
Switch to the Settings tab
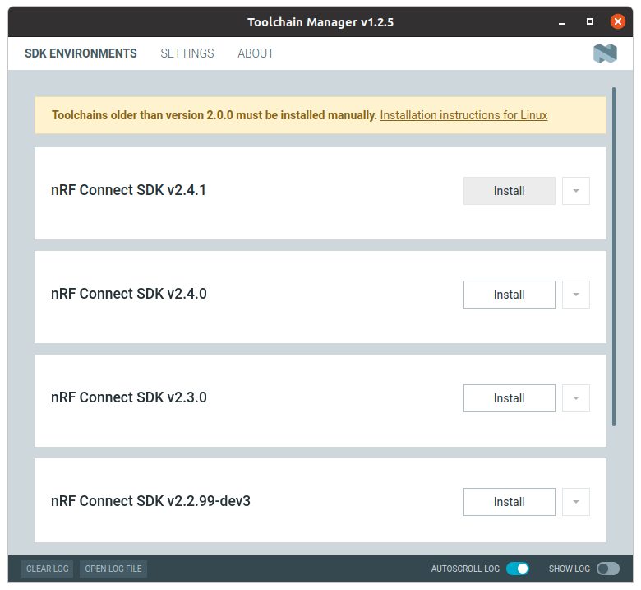[x=187, y=53]
